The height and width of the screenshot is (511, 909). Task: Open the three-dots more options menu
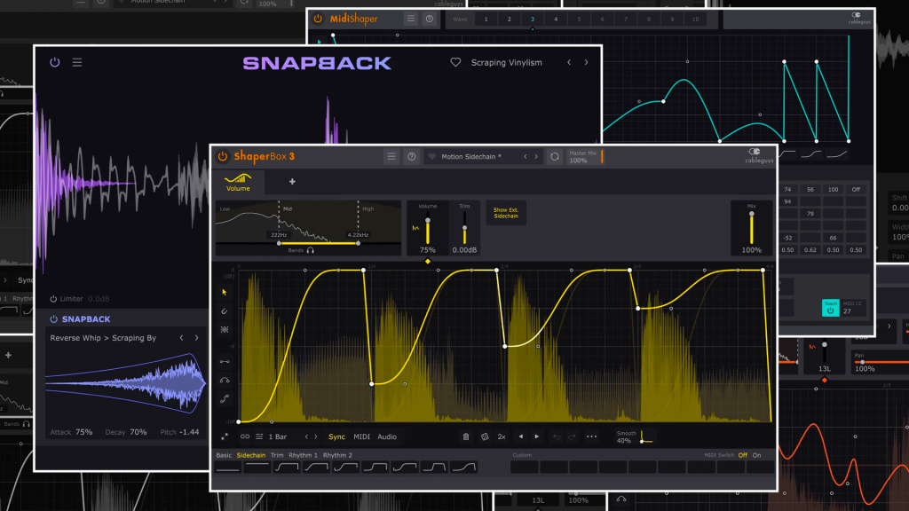point(591,436)
